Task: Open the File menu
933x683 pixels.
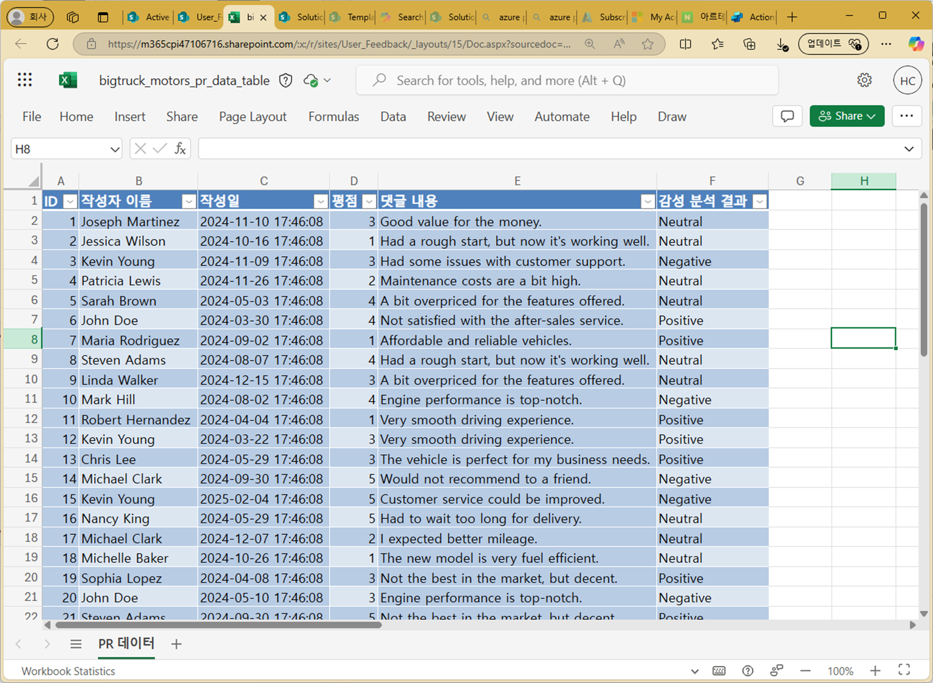Action: (32, 117)
